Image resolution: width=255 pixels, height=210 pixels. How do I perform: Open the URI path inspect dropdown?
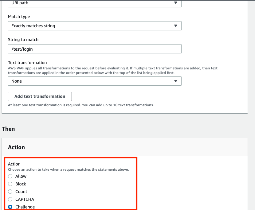coord(95,3)
